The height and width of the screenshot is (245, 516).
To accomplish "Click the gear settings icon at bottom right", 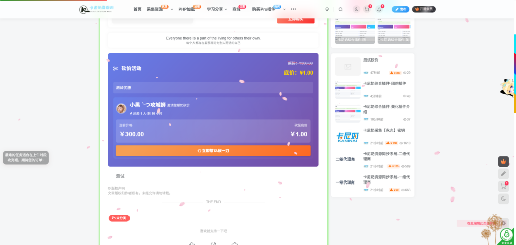I will click(x=503, y=223).
